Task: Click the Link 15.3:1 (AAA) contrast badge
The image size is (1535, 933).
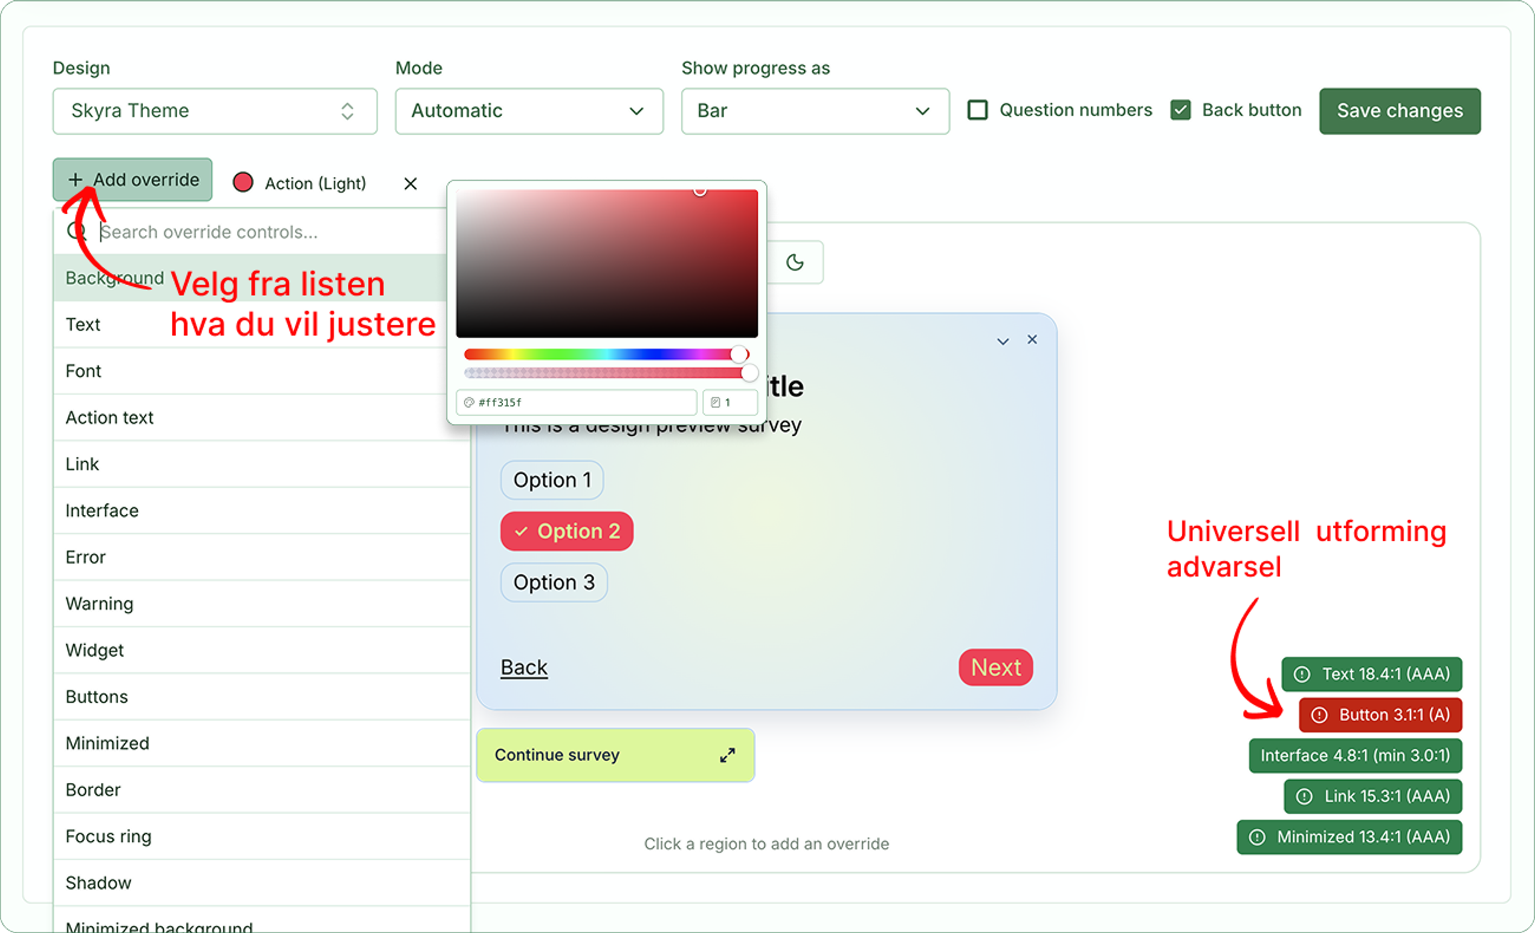Action: click(x=1372, y=796)
